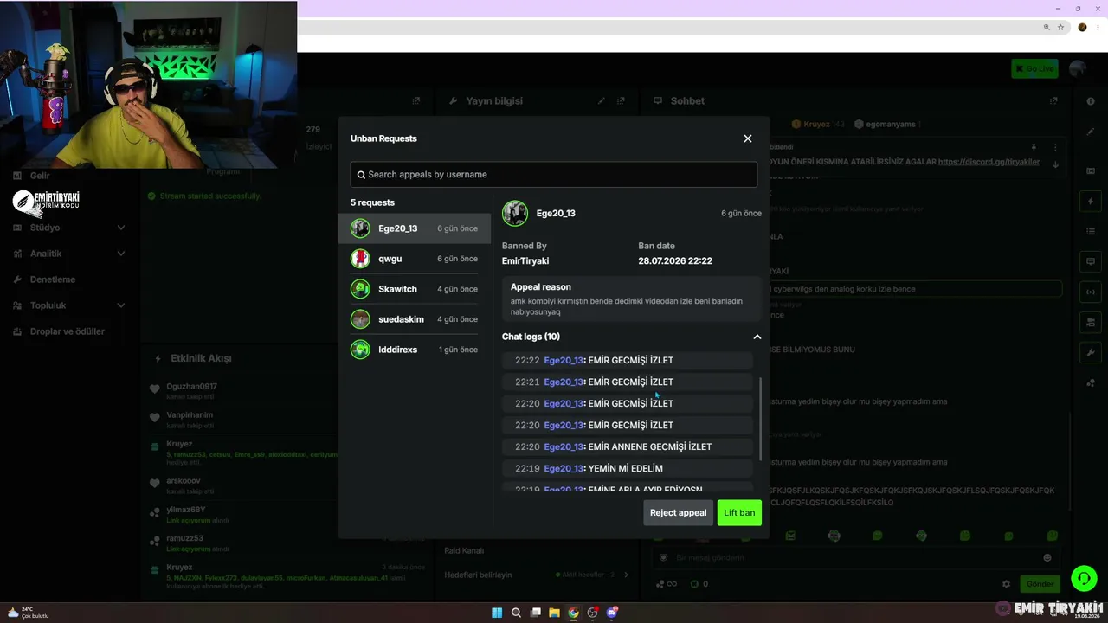Click Oguzhan0917 in Etkinlik Akışı
The image size is (1108, 623).
click(191, 386)
